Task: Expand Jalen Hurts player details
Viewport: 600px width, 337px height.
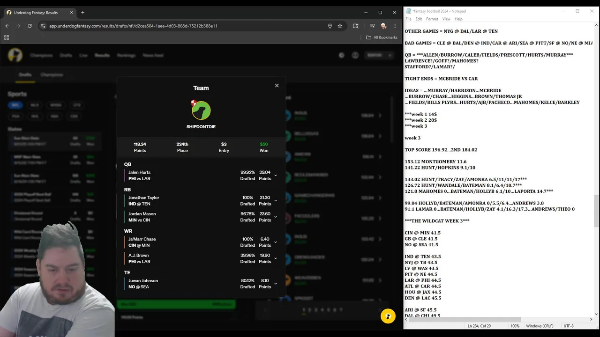Action: 275,176
